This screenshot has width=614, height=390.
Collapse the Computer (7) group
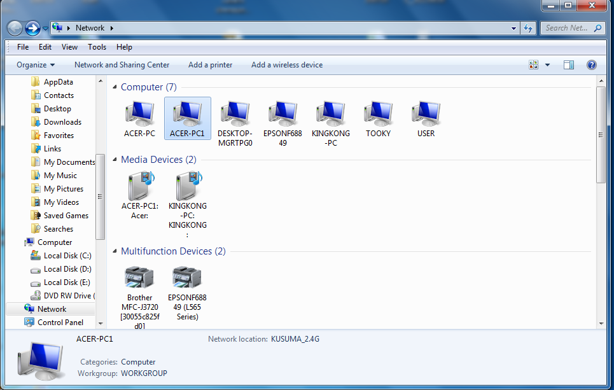point(115,87)
